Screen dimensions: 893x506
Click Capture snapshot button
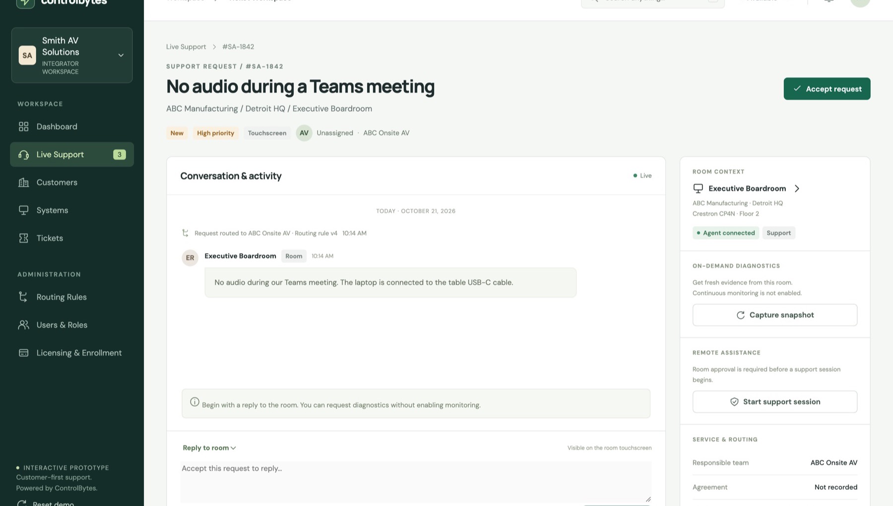point(775,315)
